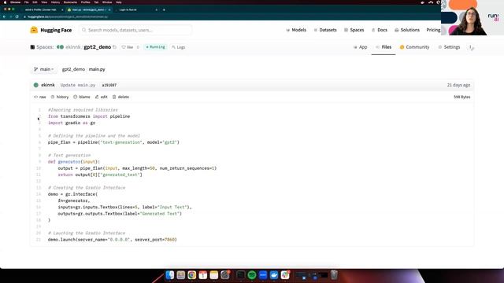
Task: Open ekinnk commit author avatar
Action: click(x=36, y=85)
